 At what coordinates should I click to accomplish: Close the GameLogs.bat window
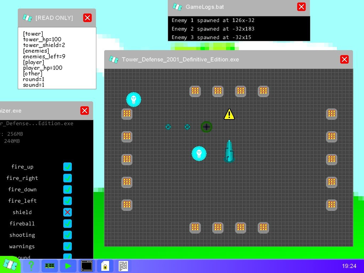(x=301, y=7)
